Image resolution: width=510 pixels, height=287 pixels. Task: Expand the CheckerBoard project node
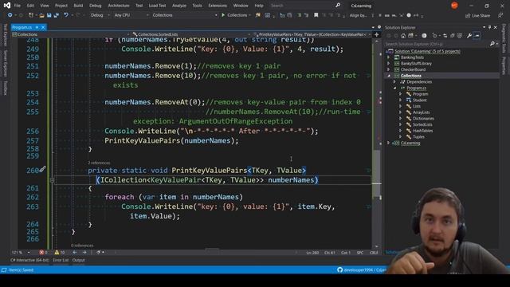pyautogui.click(x=389, y=69)
